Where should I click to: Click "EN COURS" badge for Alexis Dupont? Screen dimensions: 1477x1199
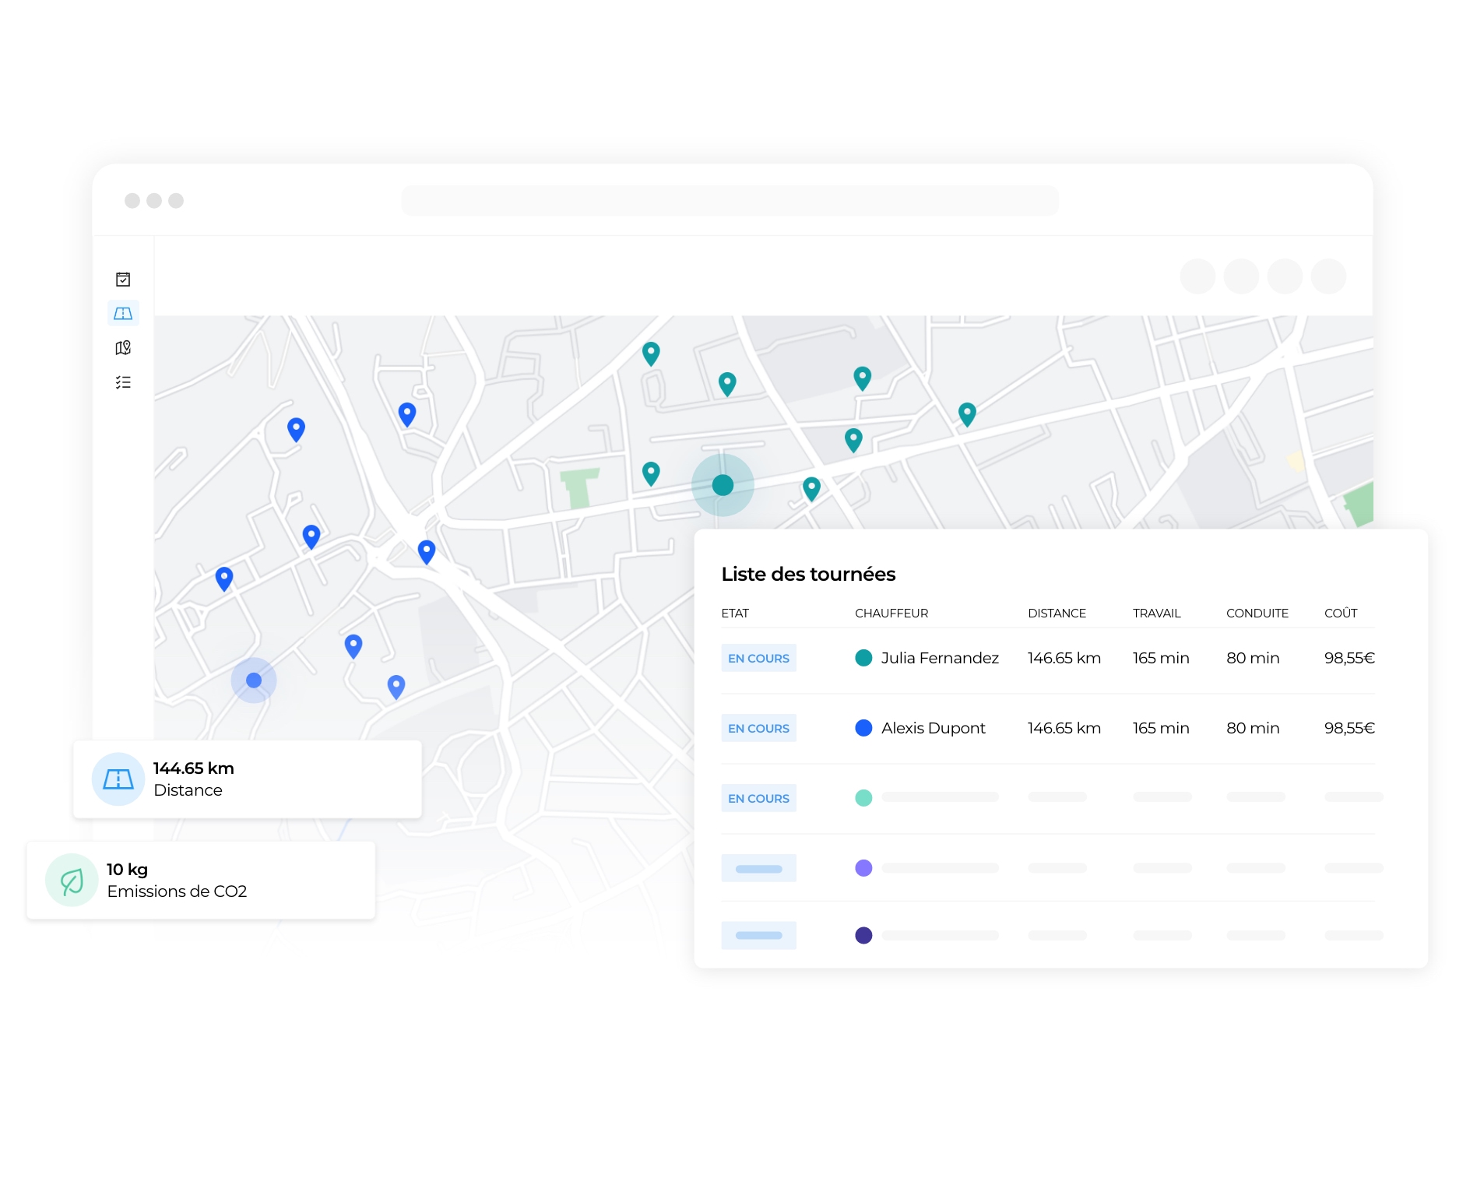[758, 728]
